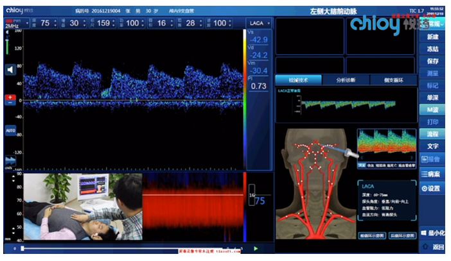This screenshot has width=451, height=261.
Task: Switch to the 侧支循环 tab
Action: point(392,80)
